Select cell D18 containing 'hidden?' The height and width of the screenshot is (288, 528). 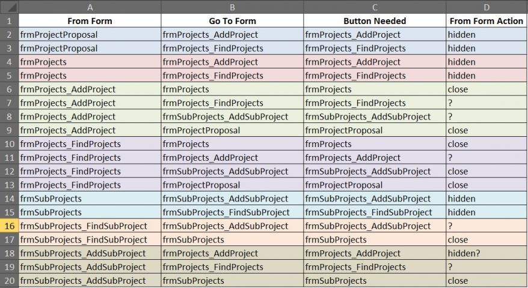tap(487, 253)
